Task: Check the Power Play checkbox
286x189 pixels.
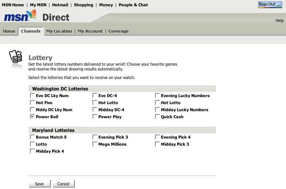Action: (95, 117)
